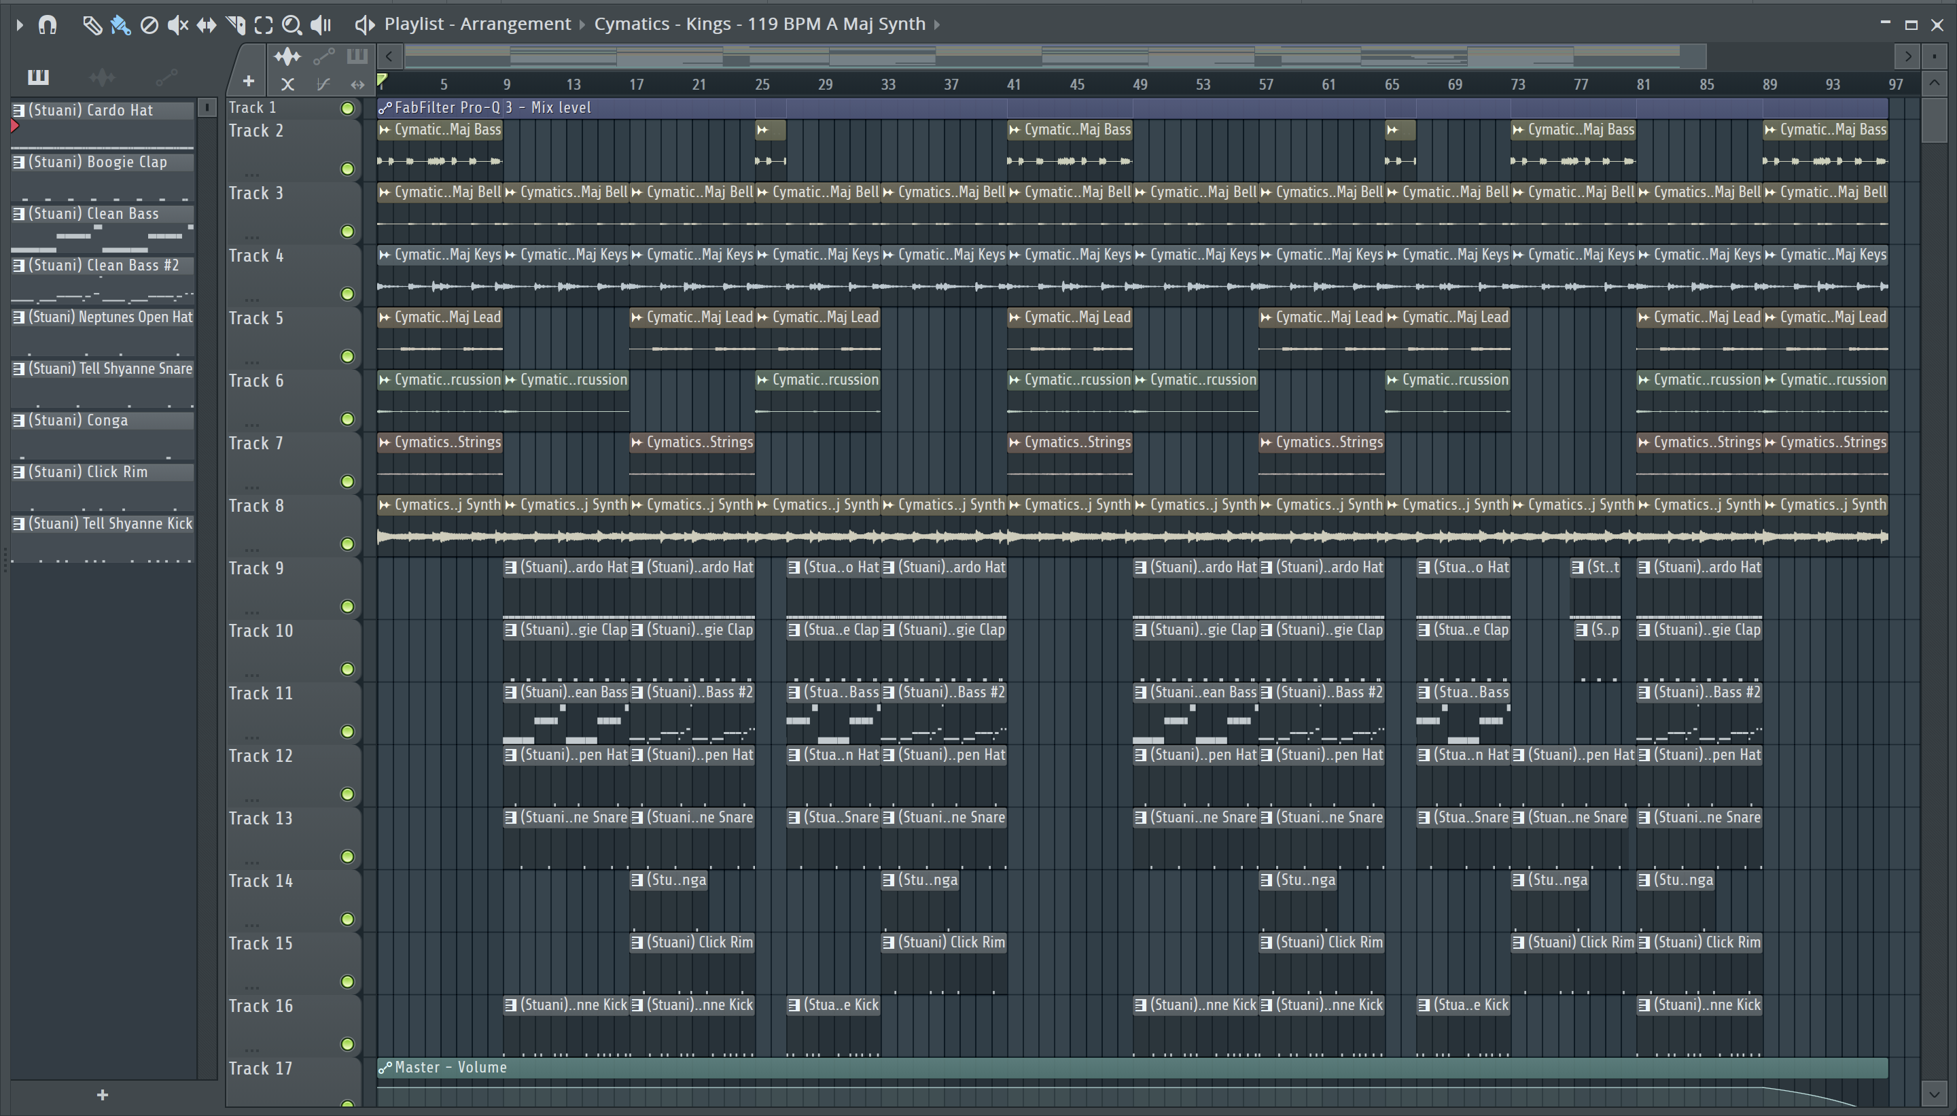Mute Track 9 using green light
Viewport: 1957px width, 1116px height.
tap(347, 606)
